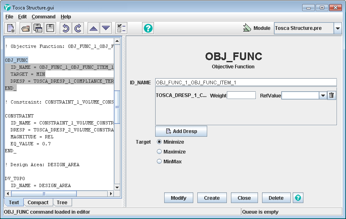Save file with floppy disk icon
Screen dimensions: 346x219
click(50, 28)
